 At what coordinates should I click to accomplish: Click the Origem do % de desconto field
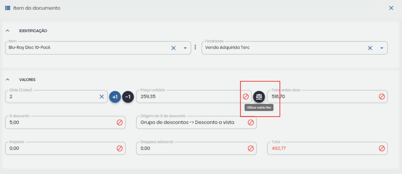190,123
